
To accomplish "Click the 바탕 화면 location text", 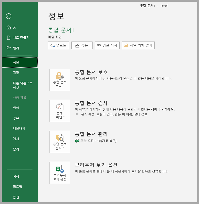I will [55, 37].
